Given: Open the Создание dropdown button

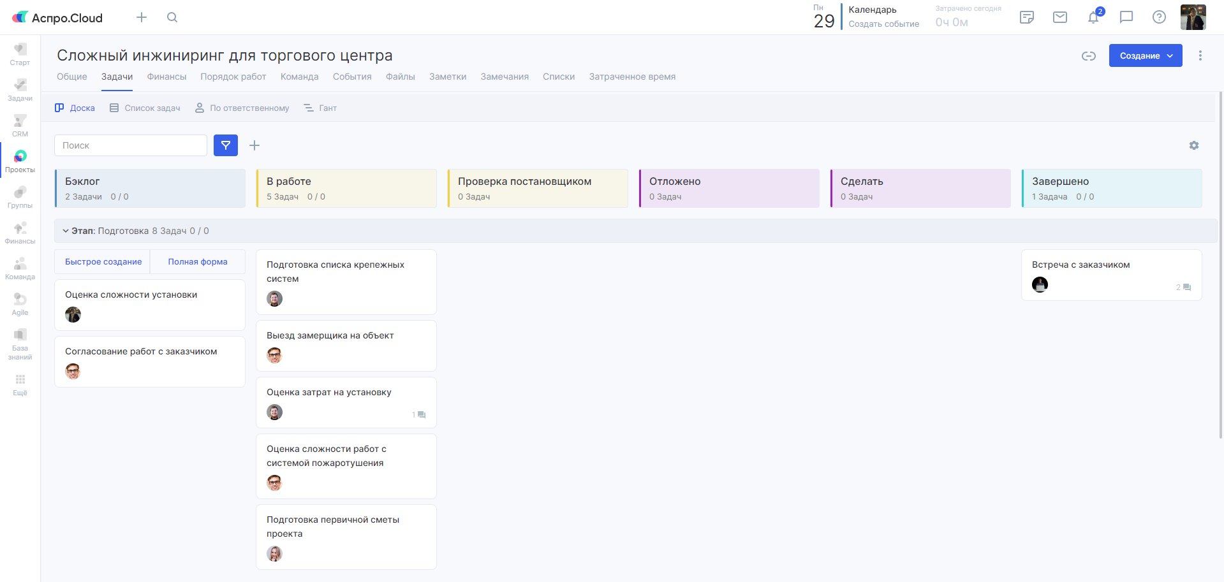Looking at the screenshot, I should pos(1146,56).
